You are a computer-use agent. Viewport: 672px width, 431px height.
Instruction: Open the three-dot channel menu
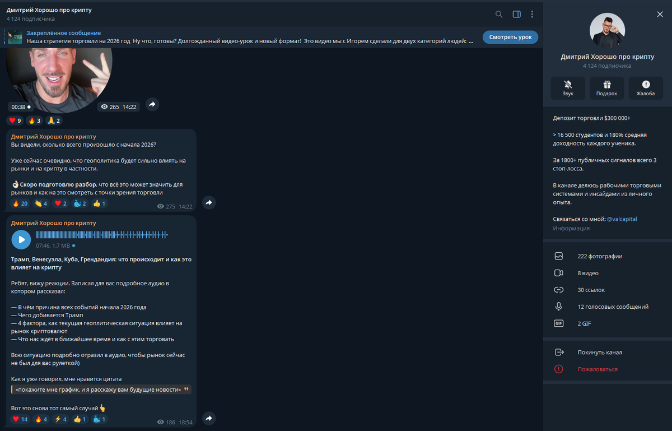tap(532, 14)
